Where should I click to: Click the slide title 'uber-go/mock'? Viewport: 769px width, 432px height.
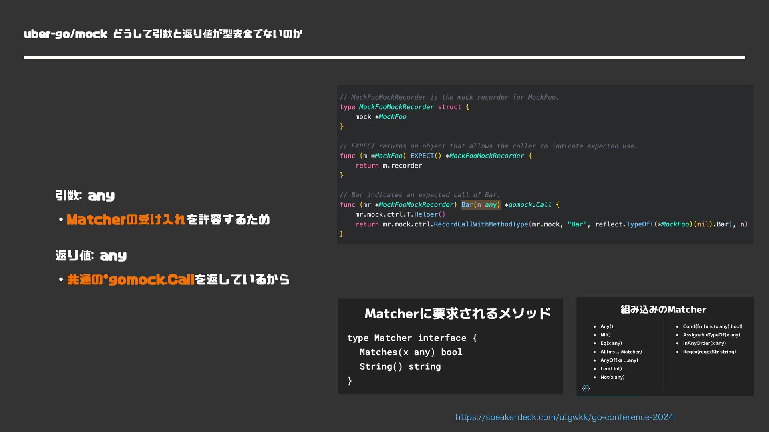[x=66, y=34]
